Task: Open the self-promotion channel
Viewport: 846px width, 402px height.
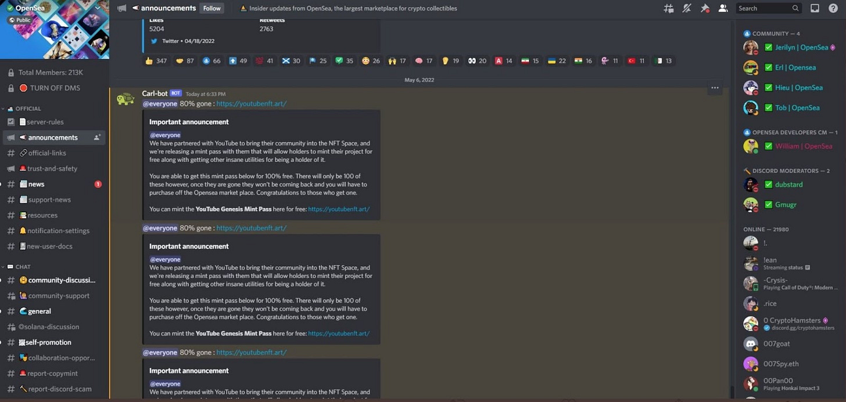Action: (54, 342)
